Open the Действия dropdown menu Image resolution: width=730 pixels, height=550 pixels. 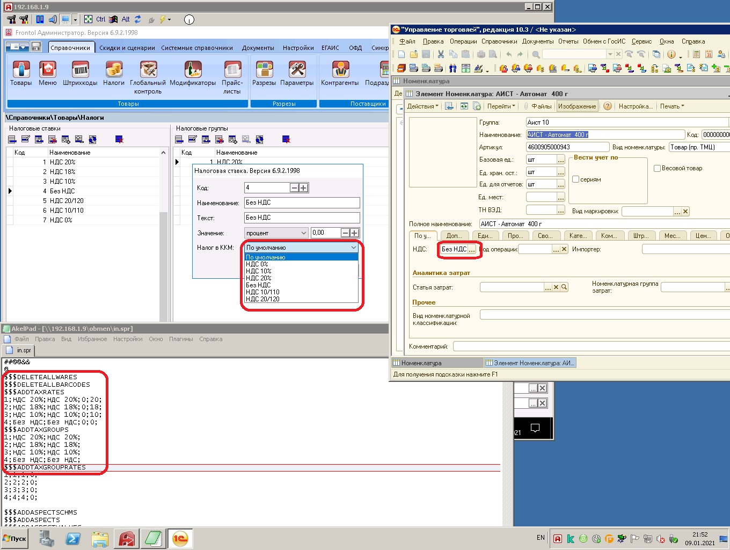422,106
